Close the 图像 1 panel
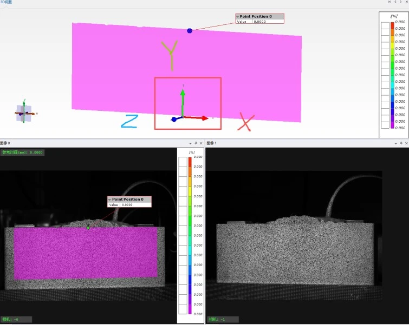Image resolution: width=409 pixels, height=325 pixels. coord(407,143)
